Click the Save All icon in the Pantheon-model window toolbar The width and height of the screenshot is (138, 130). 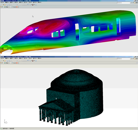tap(9, 61)
